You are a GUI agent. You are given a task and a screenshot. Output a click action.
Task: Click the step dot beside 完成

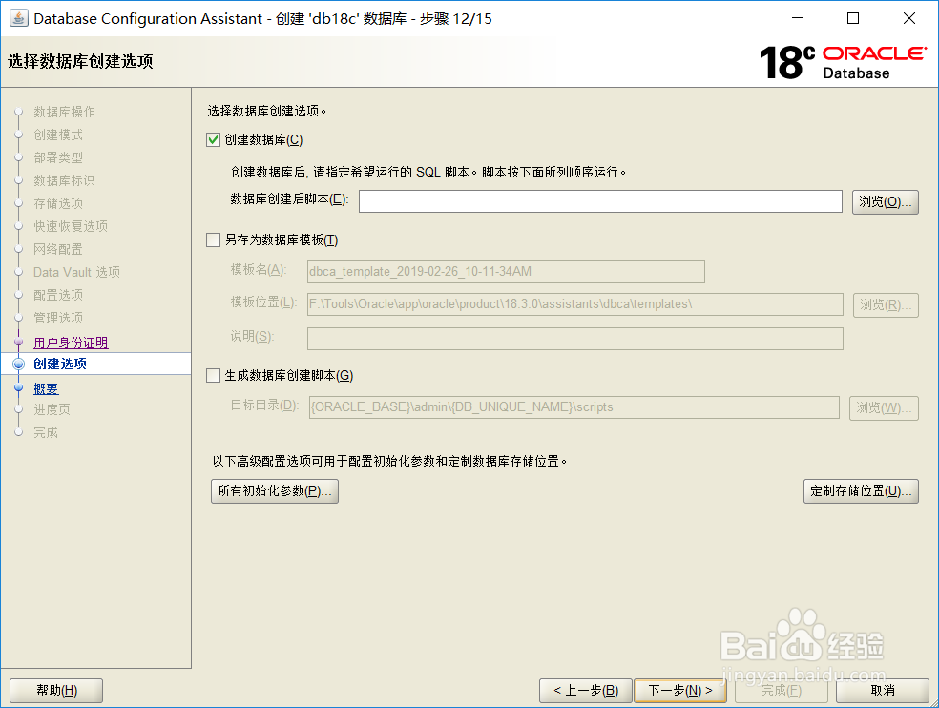(x=20, y=432)
